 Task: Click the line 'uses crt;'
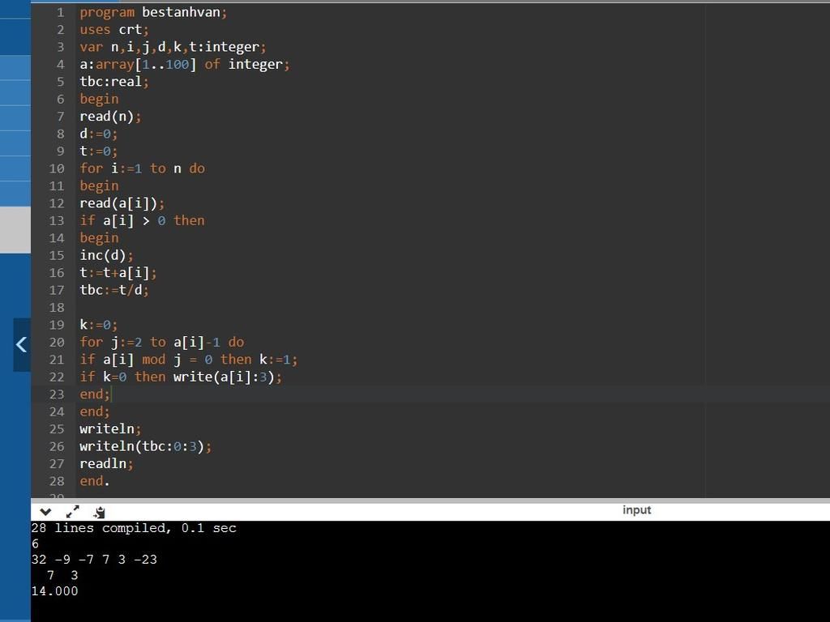tap(114, 30)
